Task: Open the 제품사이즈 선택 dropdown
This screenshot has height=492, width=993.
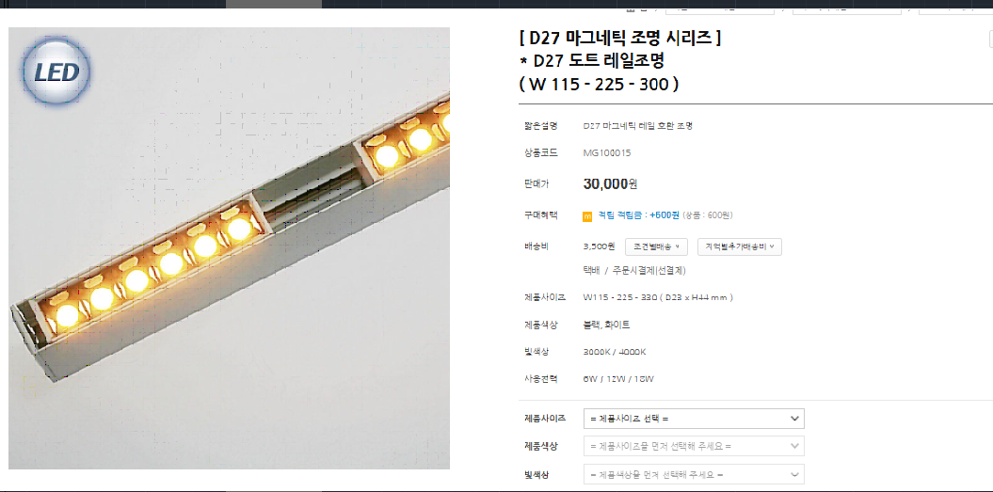Action: 694,419
